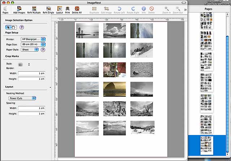Select the Refit Multiple tool

[34, 10]
